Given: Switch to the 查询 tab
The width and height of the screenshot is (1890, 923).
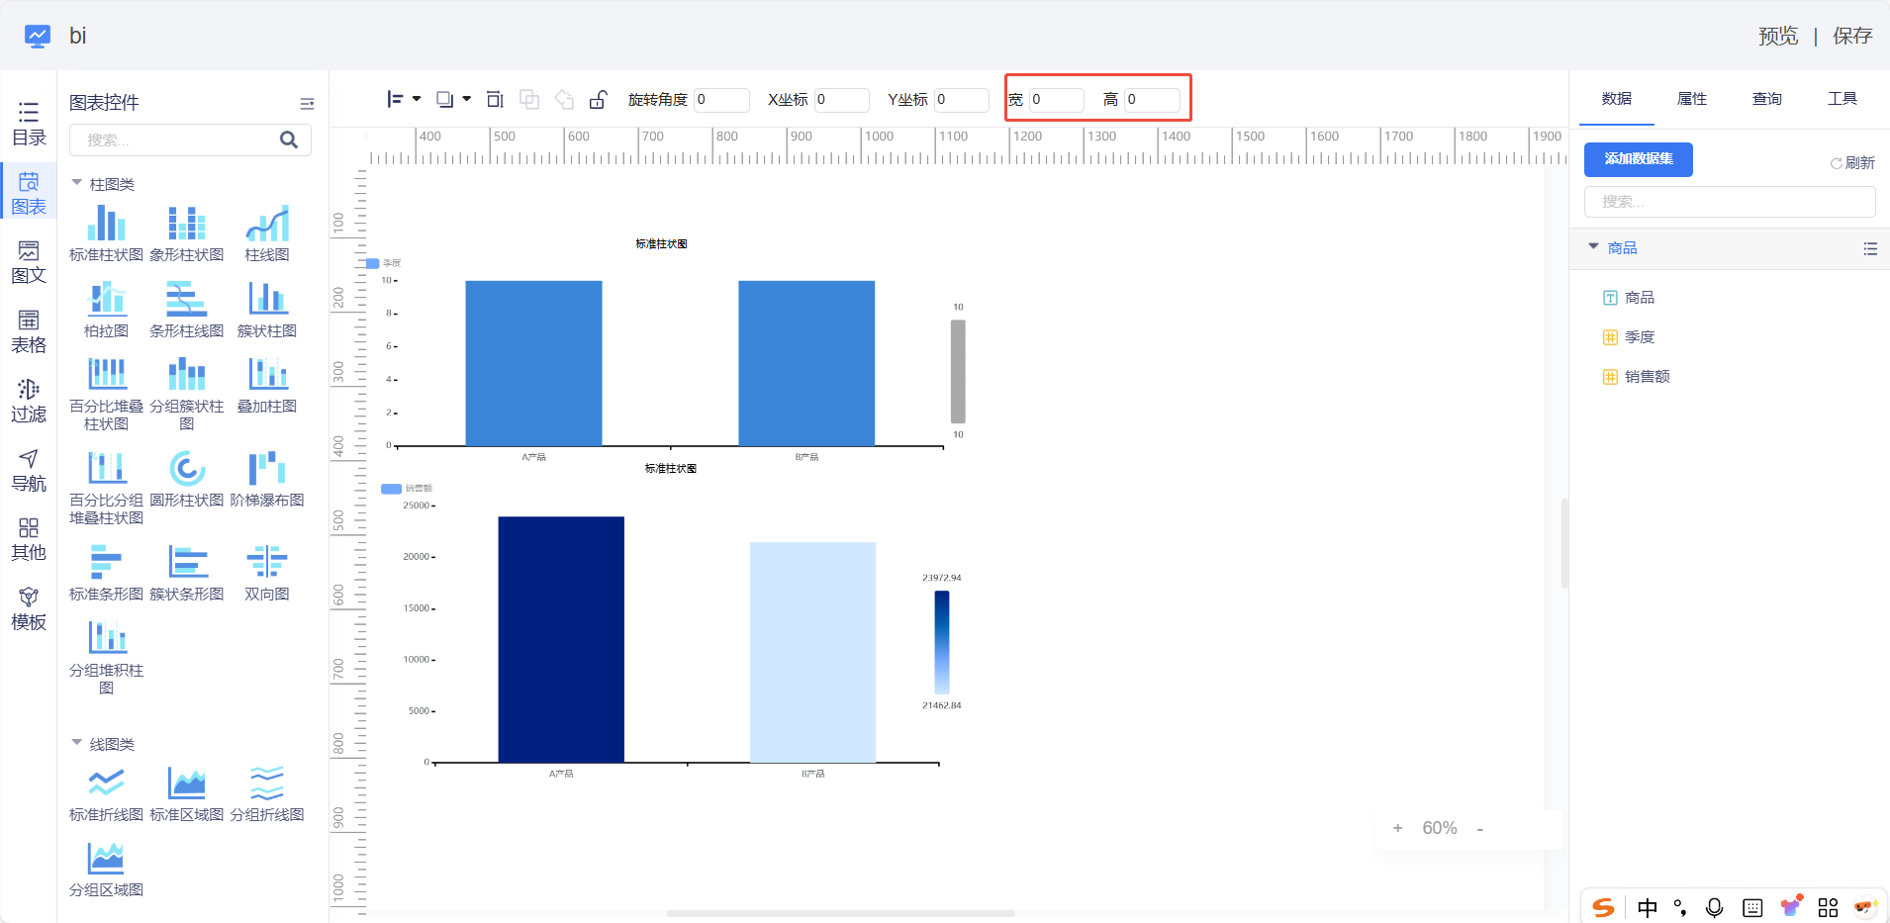Looking at the screenshot, I should (1766, 99).
